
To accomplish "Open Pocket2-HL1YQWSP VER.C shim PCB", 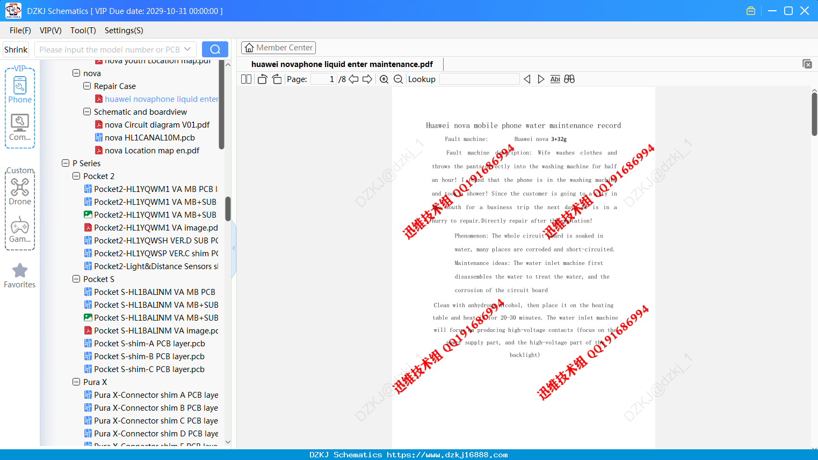I will [151, 254].
